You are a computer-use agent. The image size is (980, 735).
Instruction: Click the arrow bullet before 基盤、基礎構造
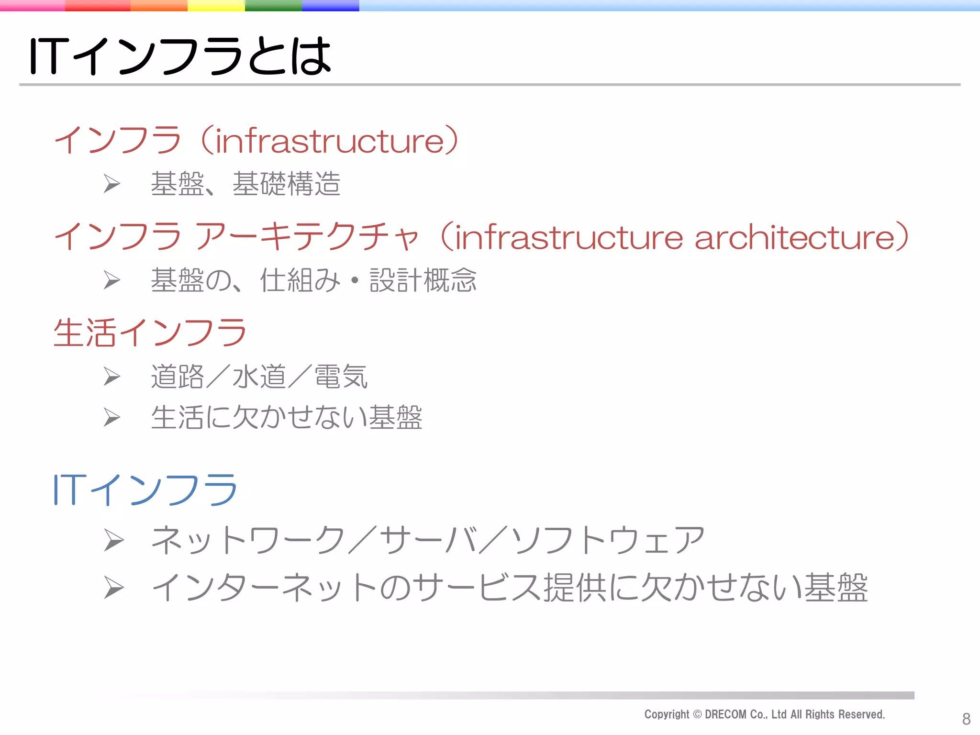[112, 184]
